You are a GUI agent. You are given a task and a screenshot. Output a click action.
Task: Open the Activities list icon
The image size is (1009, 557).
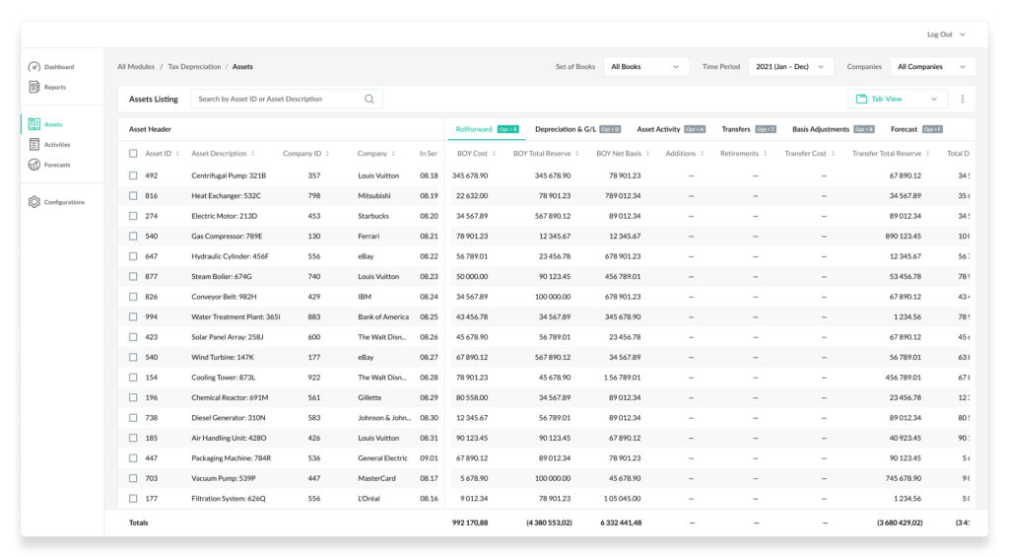click(x=34, y=144)
